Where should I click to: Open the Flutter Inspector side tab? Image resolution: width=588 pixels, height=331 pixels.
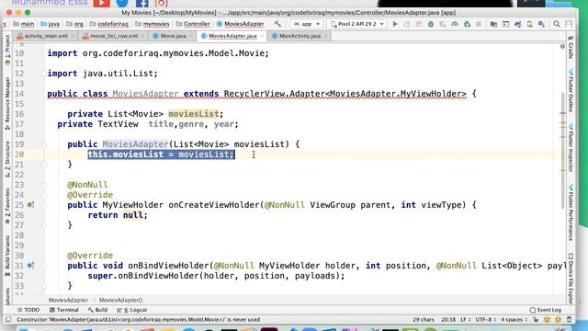click(x=571, y=148)
